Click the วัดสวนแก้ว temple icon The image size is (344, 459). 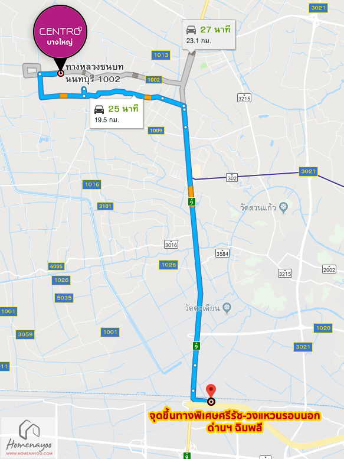pos(283,207)
